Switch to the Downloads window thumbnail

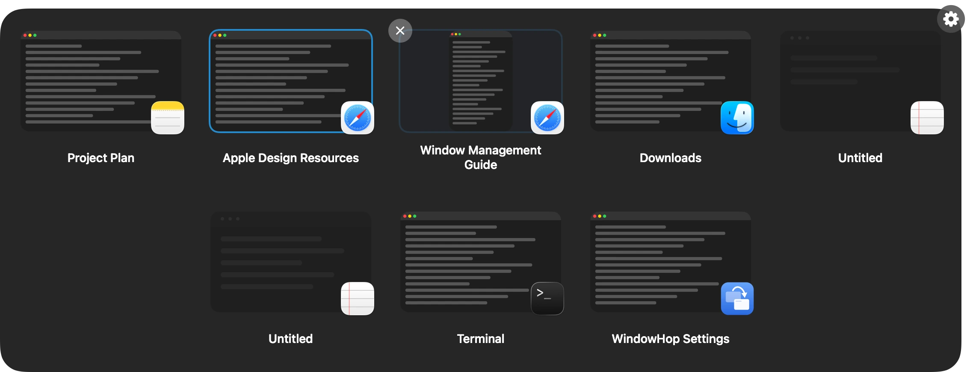point(671,81)
